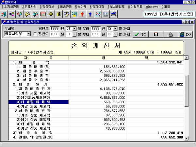Click the printer button
Image resolution: width=196 pixels, height=147 pixels.
[171, 34]
